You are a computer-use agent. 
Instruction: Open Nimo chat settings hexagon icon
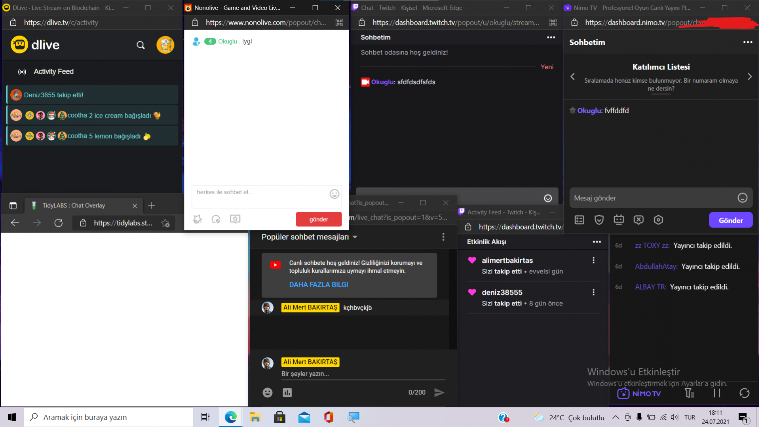pos(658,220)
